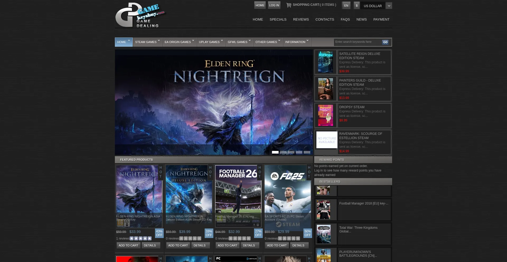The image size is (507, 262).
Task: Open the PAYMENT page
Action: pos(381,20)
